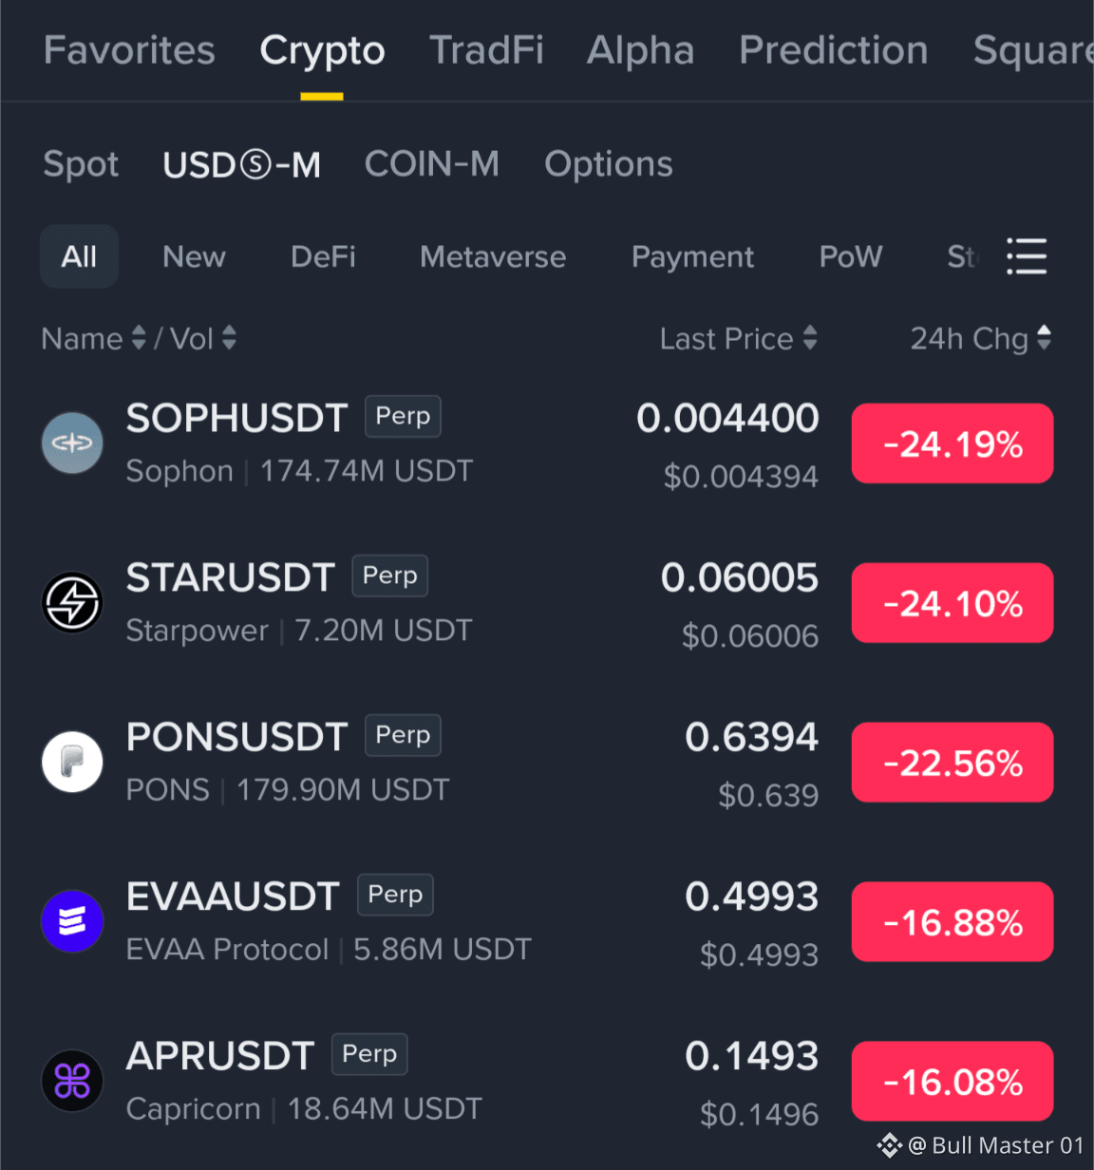
Task: Sort by 24h Chg arrows
Action: point(1045,338)
